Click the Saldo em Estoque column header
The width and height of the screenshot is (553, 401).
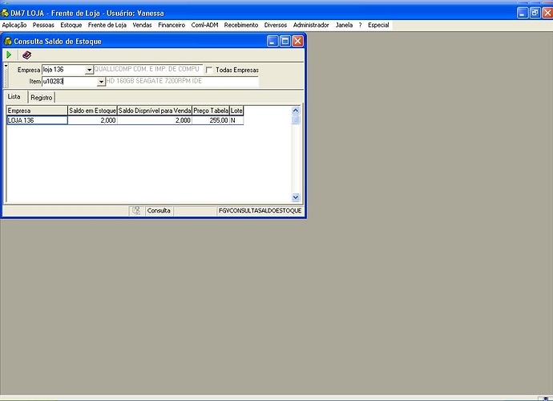tap(92, 111)
